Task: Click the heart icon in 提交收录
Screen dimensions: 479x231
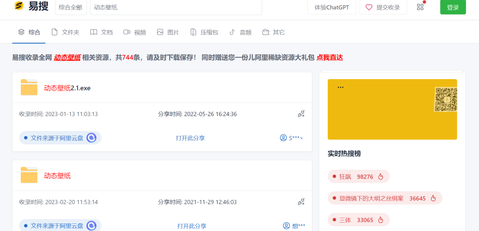Action: (369, 8)
